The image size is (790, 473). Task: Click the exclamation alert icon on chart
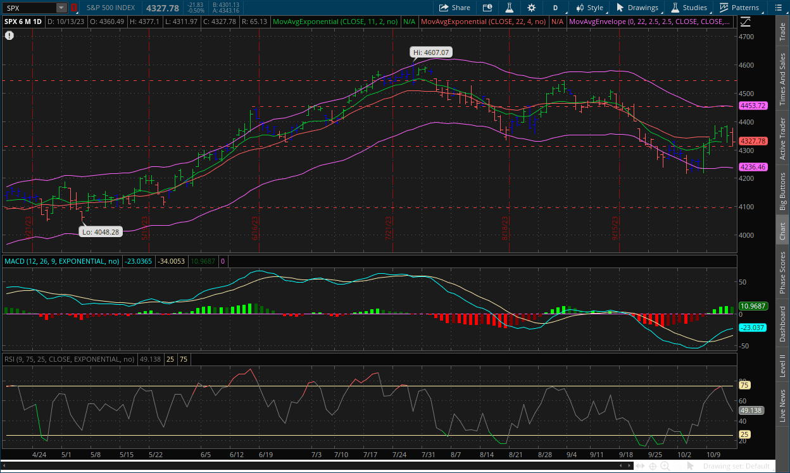9,35
